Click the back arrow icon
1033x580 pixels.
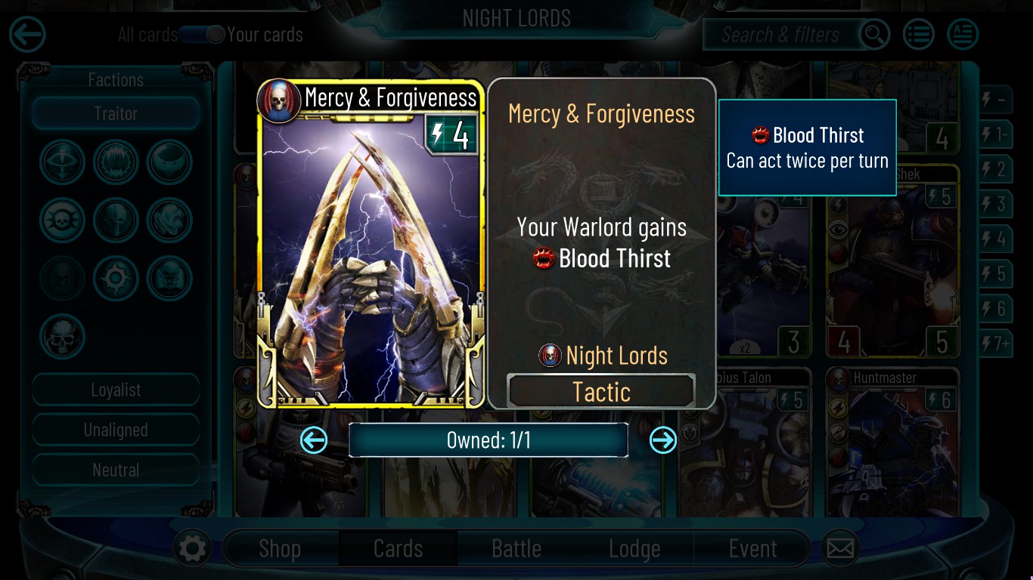27,35
